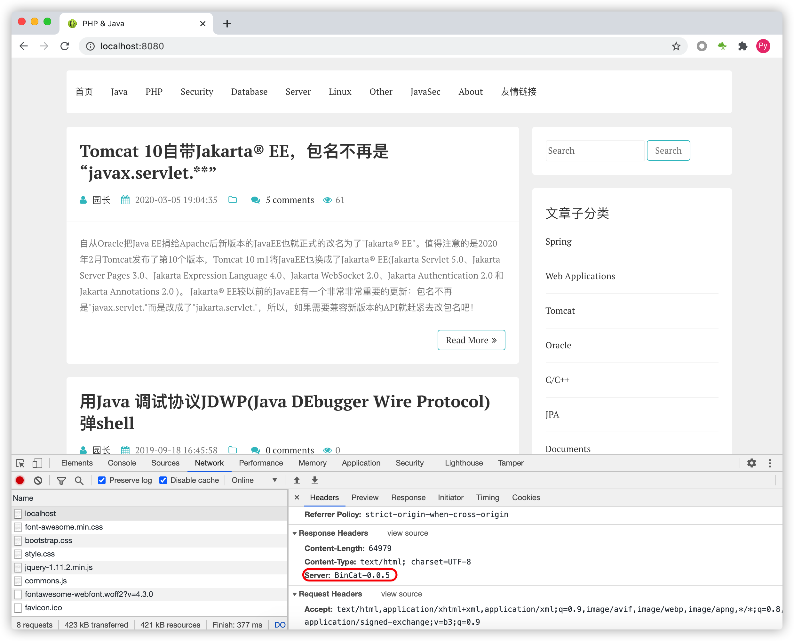Uncheck the Preserve log checkbox
The image size is (794, 641).
click(x=102, y=480)
